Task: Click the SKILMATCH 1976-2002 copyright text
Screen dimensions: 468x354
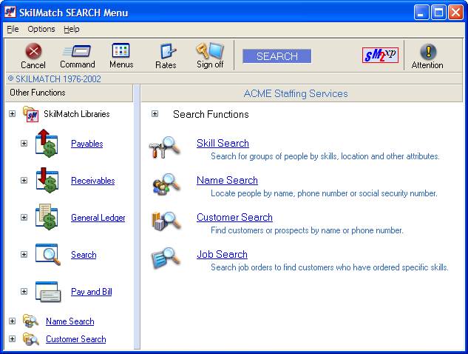Action: click(55, 79)
